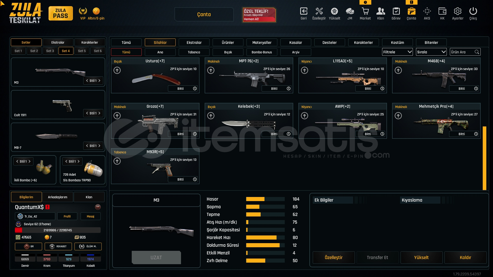Open the Arkadaşlarım tab

point(58,197)
